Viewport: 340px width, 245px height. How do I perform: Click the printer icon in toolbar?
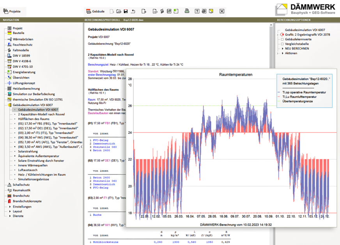(187, 11)
